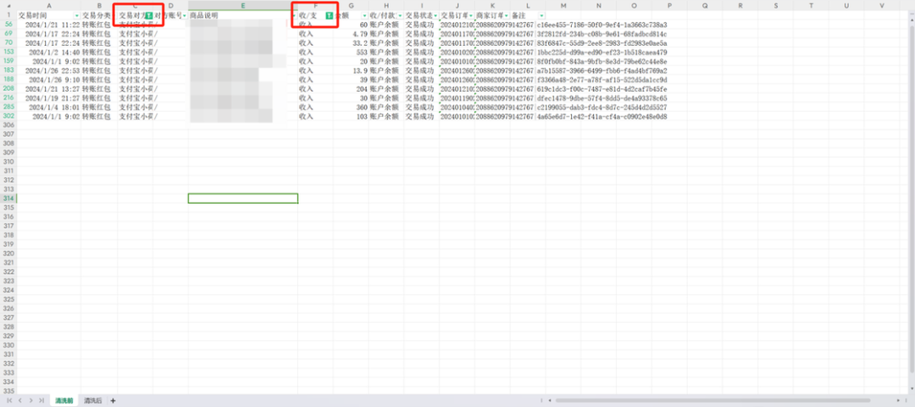Open the 交易时间 filter dropdown arrow
Image resolution: width=915 pixels, height=407 pixels.
(x=77, y=16)
